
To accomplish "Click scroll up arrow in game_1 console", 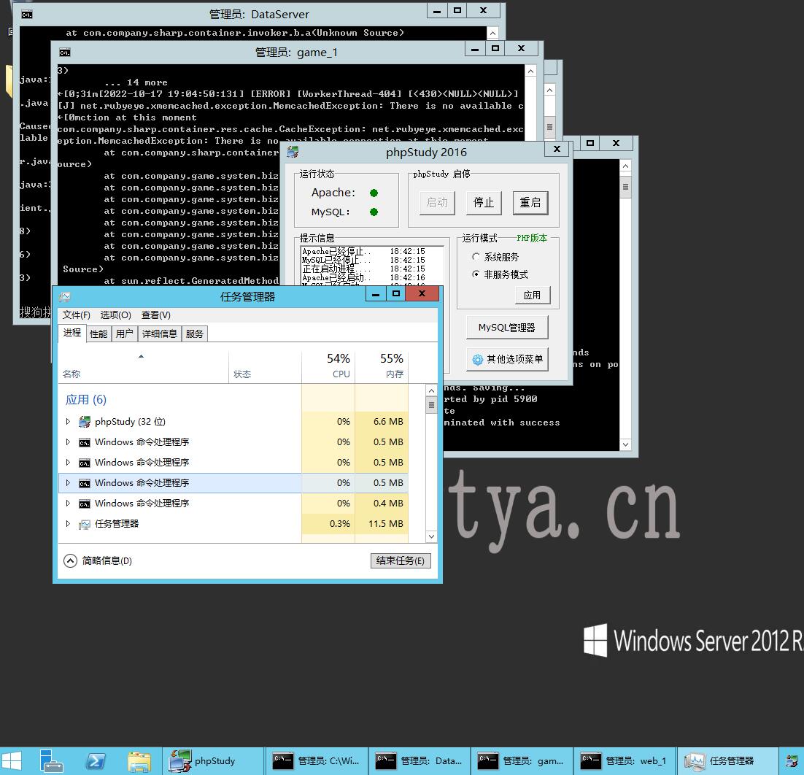I will 530,71.
